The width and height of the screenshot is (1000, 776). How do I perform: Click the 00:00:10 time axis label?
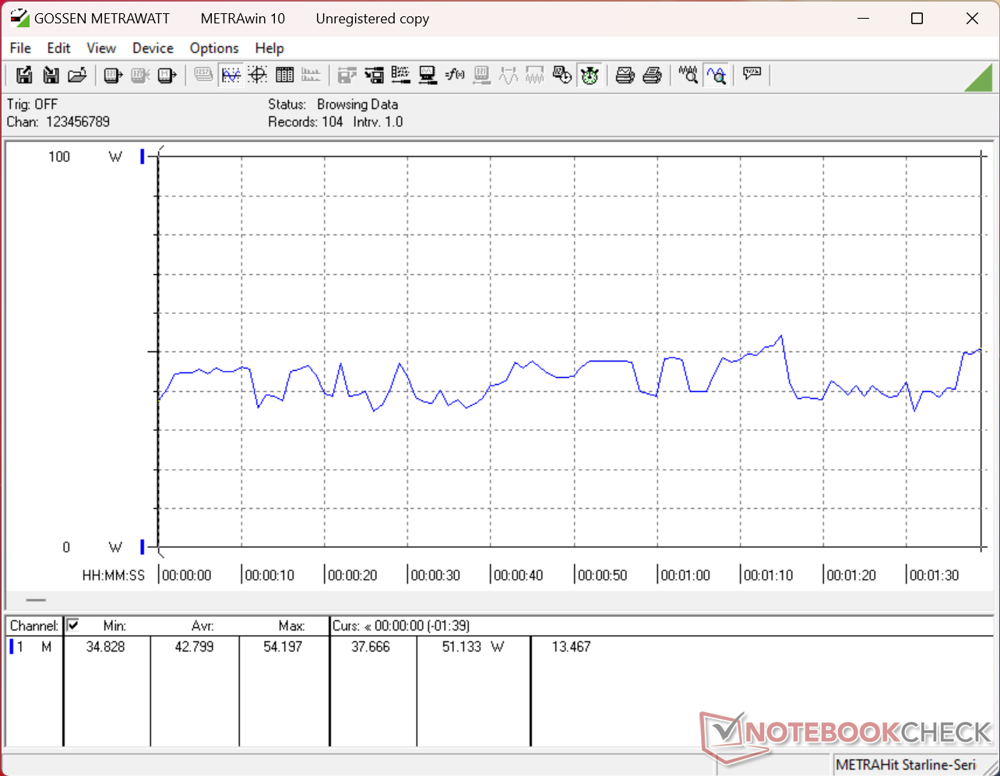click(269, 576)
